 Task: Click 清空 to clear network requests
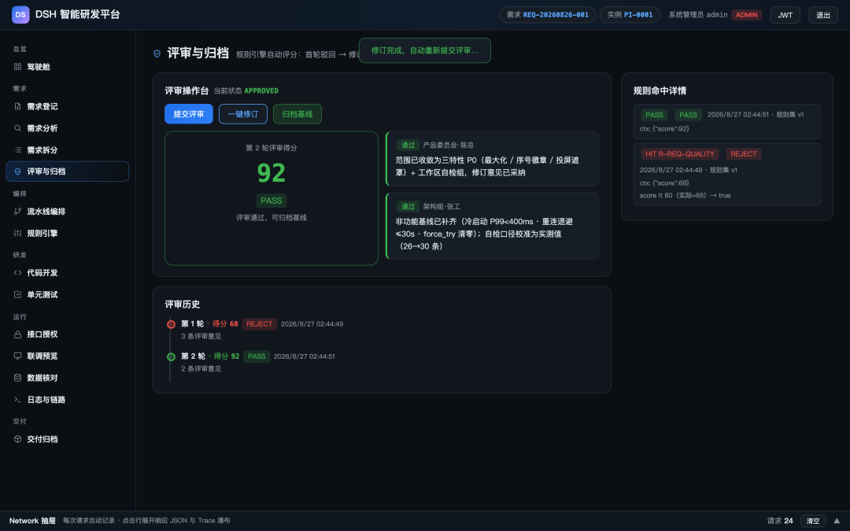813,521
